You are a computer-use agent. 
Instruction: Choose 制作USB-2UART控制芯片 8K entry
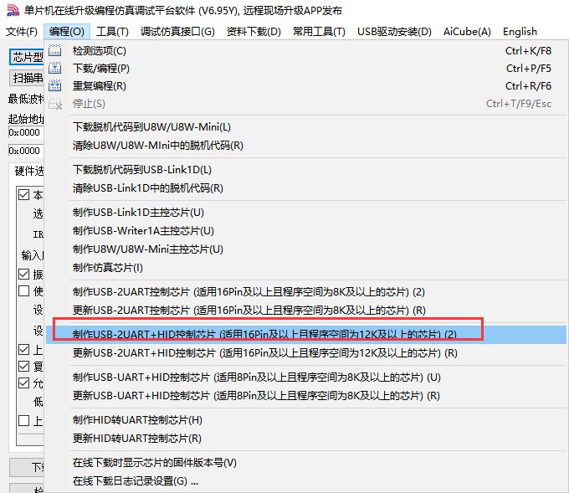(306, 291)
